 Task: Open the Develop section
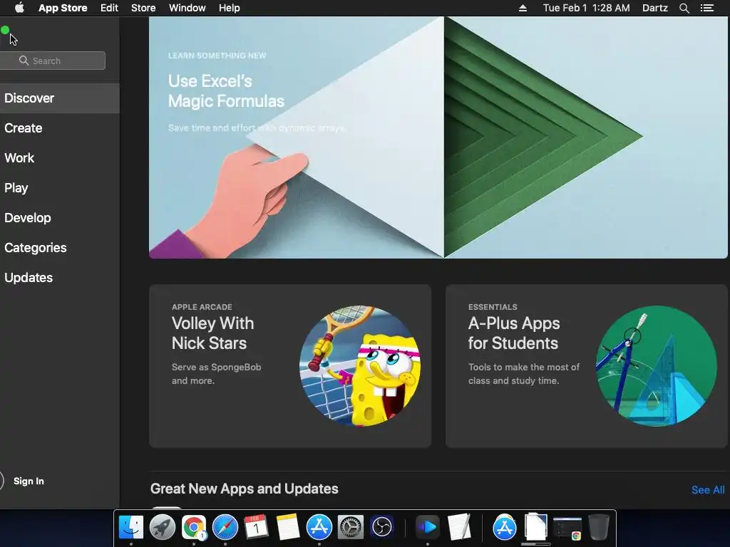tap(60, 218)
